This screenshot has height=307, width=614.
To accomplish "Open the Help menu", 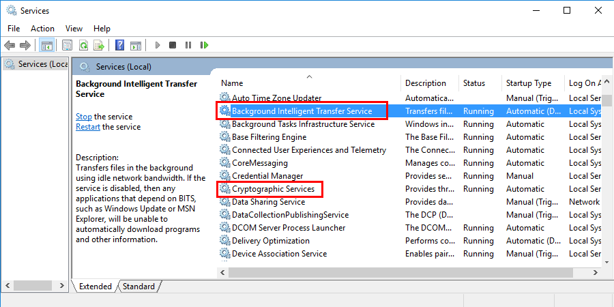I will (x=102, y=29).
